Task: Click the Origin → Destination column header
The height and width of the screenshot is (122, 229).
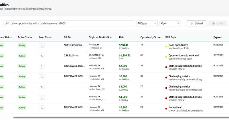Action: click(100, 37)
